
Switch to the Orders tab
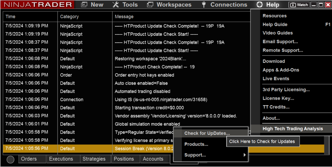click(x=29, y=159)
